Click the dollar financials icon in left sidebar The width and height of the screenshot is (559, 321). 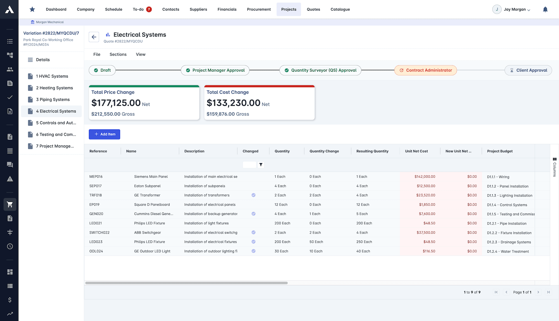[10, 300]
